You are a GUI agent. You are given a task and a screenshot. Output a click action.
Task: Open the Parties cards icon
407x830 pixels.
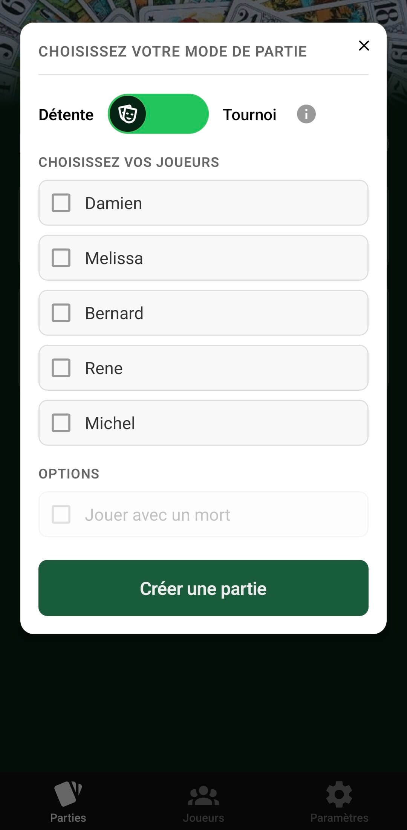[68, 793]
